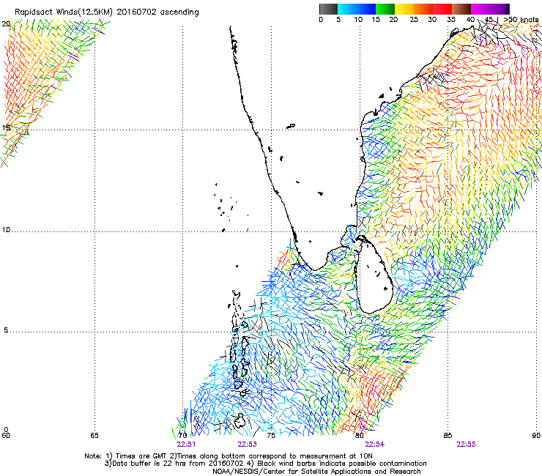
Task: Click the '35' label under the color bar
Action: 451,20
